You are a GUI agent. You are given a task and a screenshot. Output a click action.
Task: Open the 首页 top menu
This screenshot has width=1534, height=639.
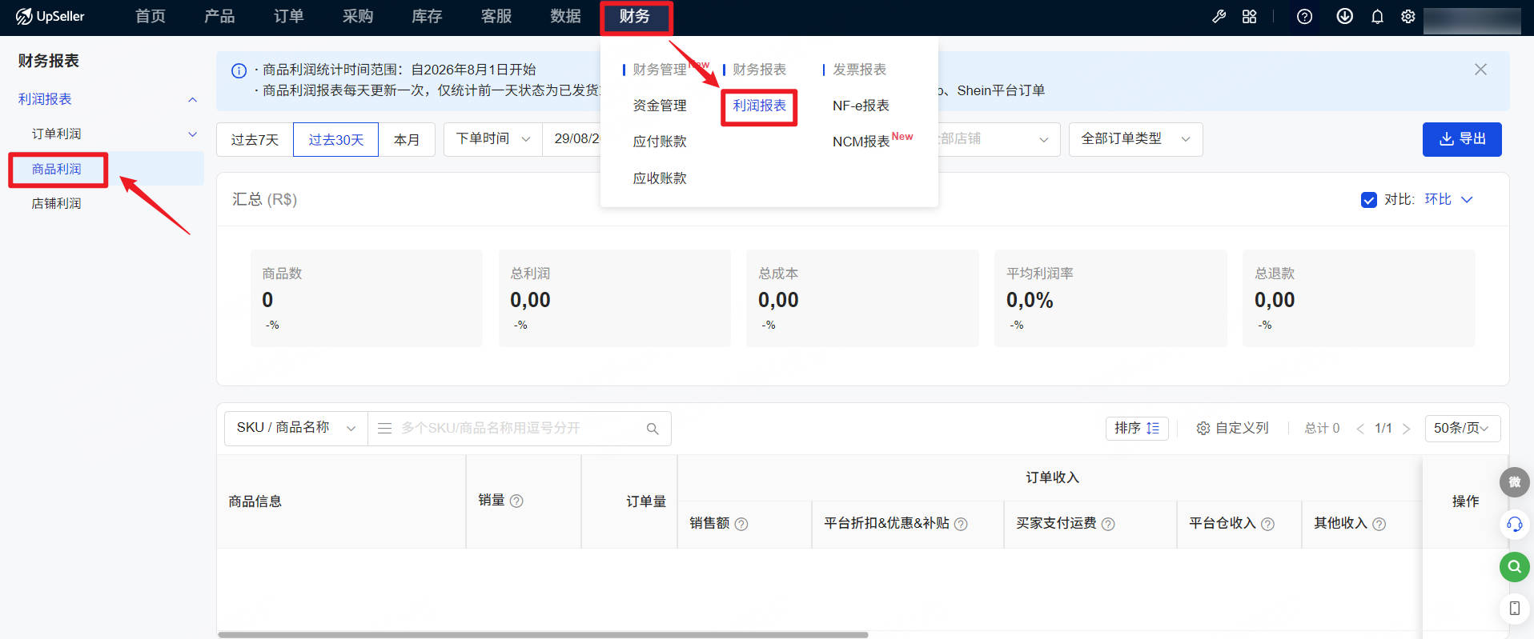coord(150,16)
